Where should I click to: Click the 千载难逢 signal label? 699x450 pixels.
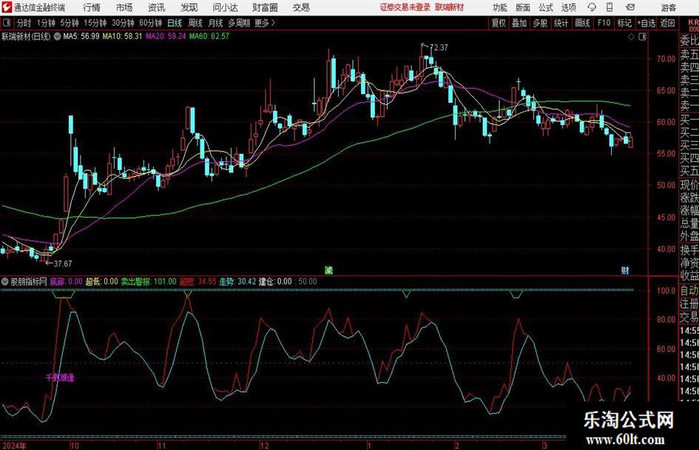point(60,378)
